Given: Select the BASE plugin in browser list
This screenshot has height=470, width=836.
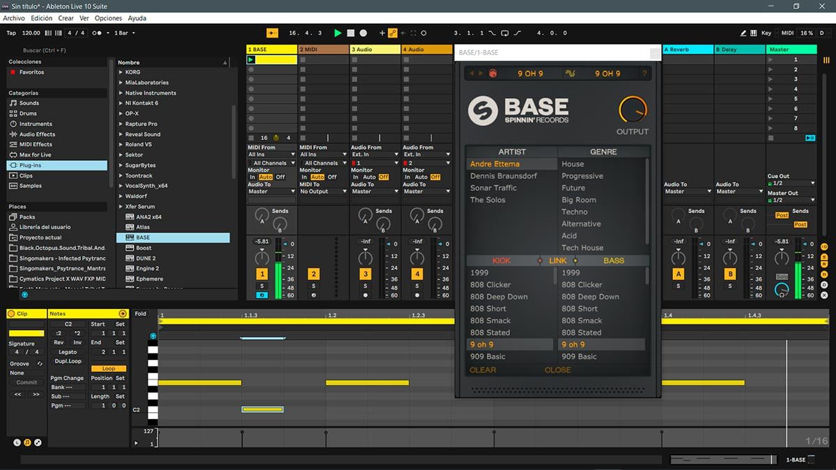Looking at the screenshot, I should click(x=173, y=237).
